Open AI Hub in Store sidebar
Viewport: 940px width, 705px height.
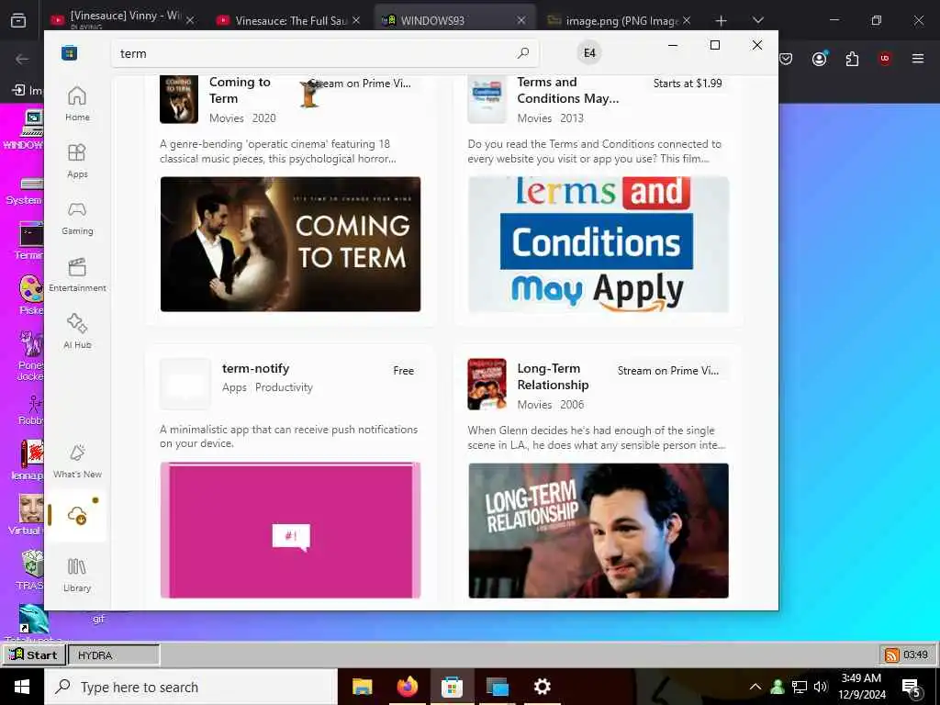pyautogui.click(x=77, y=331)
